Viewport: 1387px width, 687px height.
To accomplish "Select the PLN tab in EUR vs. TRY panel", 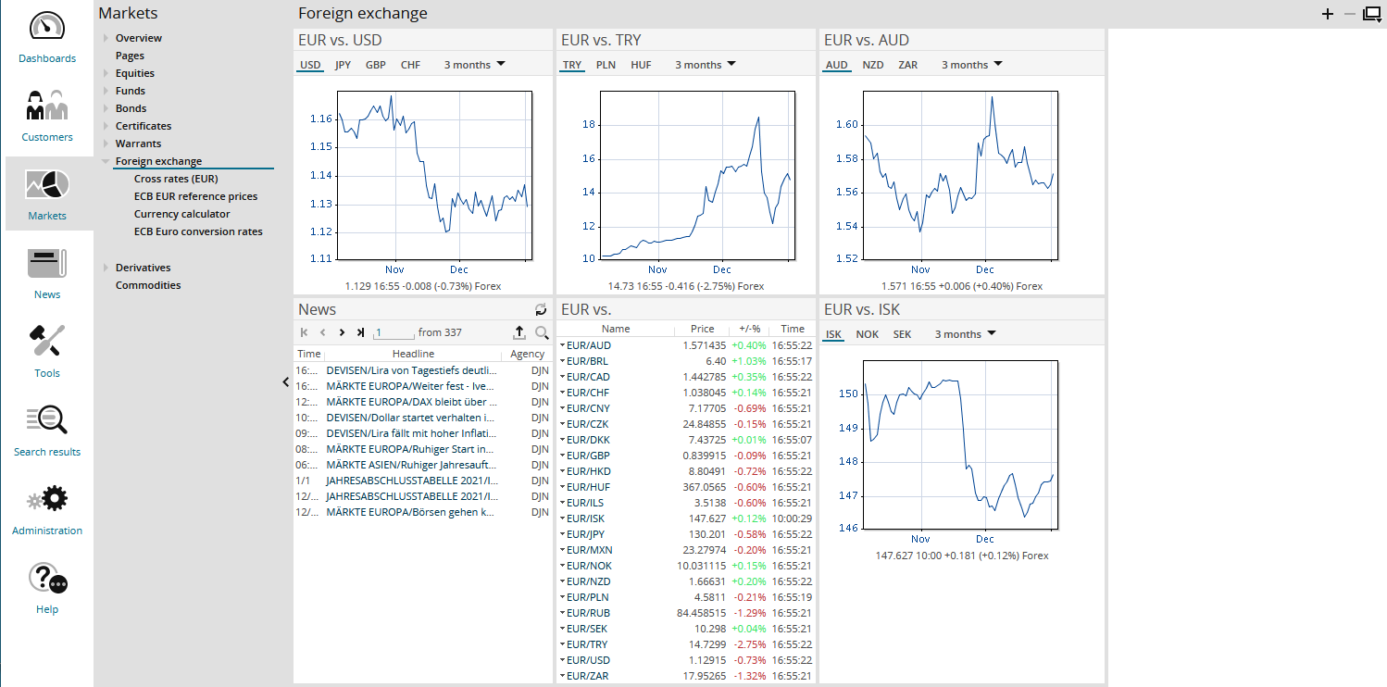I will tap(606, 65).
